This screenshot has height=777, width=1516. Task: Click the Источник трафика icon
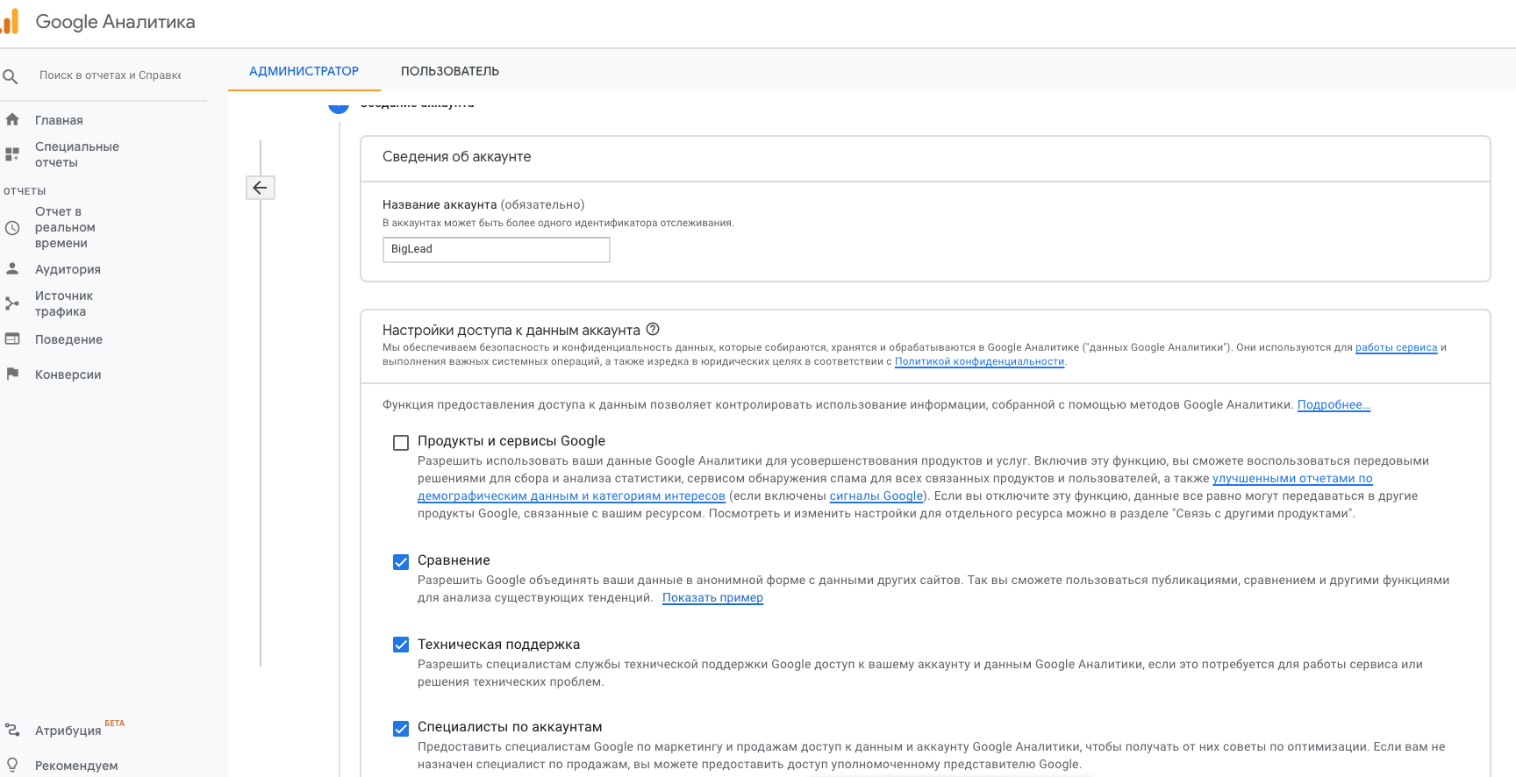pos(12,303)
